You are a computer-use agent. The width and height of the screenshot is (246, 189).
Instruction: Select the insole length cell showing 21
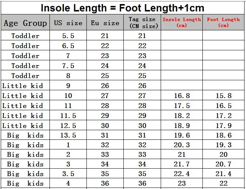click(182, 154)
